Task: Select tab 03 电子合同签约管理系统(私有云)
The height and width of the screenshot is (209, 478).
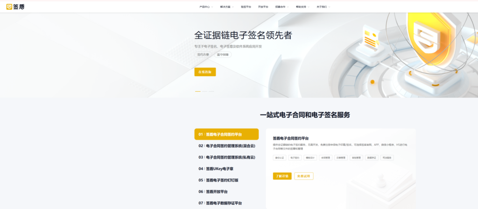Action: point(226,158)
